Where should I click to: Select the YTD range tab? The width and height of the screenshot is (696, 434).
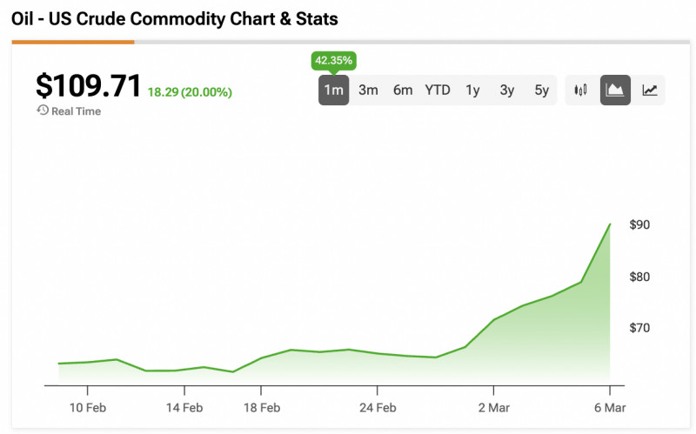click(x=438, y=90)
